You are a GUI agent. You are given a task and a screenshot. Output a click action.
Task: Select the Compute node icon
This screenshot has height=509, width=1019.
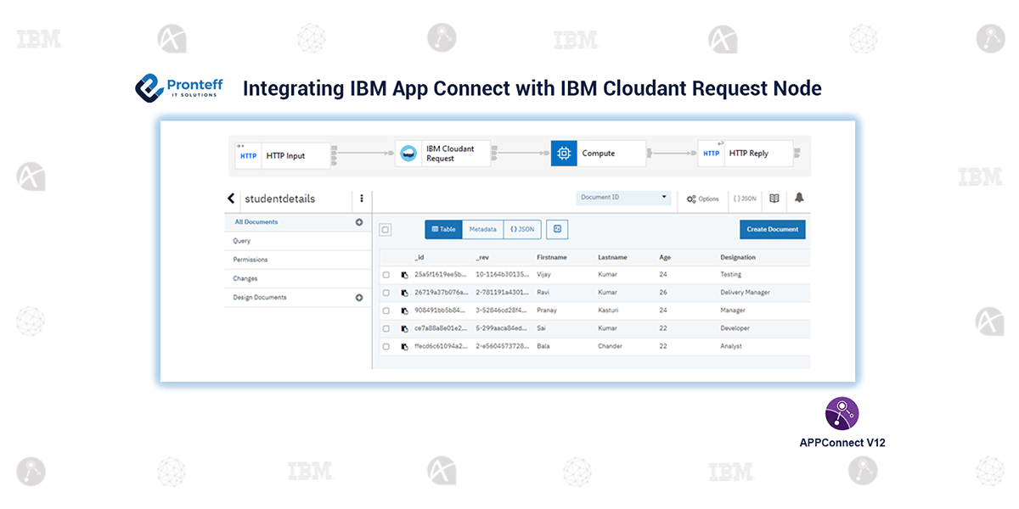coord(564,154)
